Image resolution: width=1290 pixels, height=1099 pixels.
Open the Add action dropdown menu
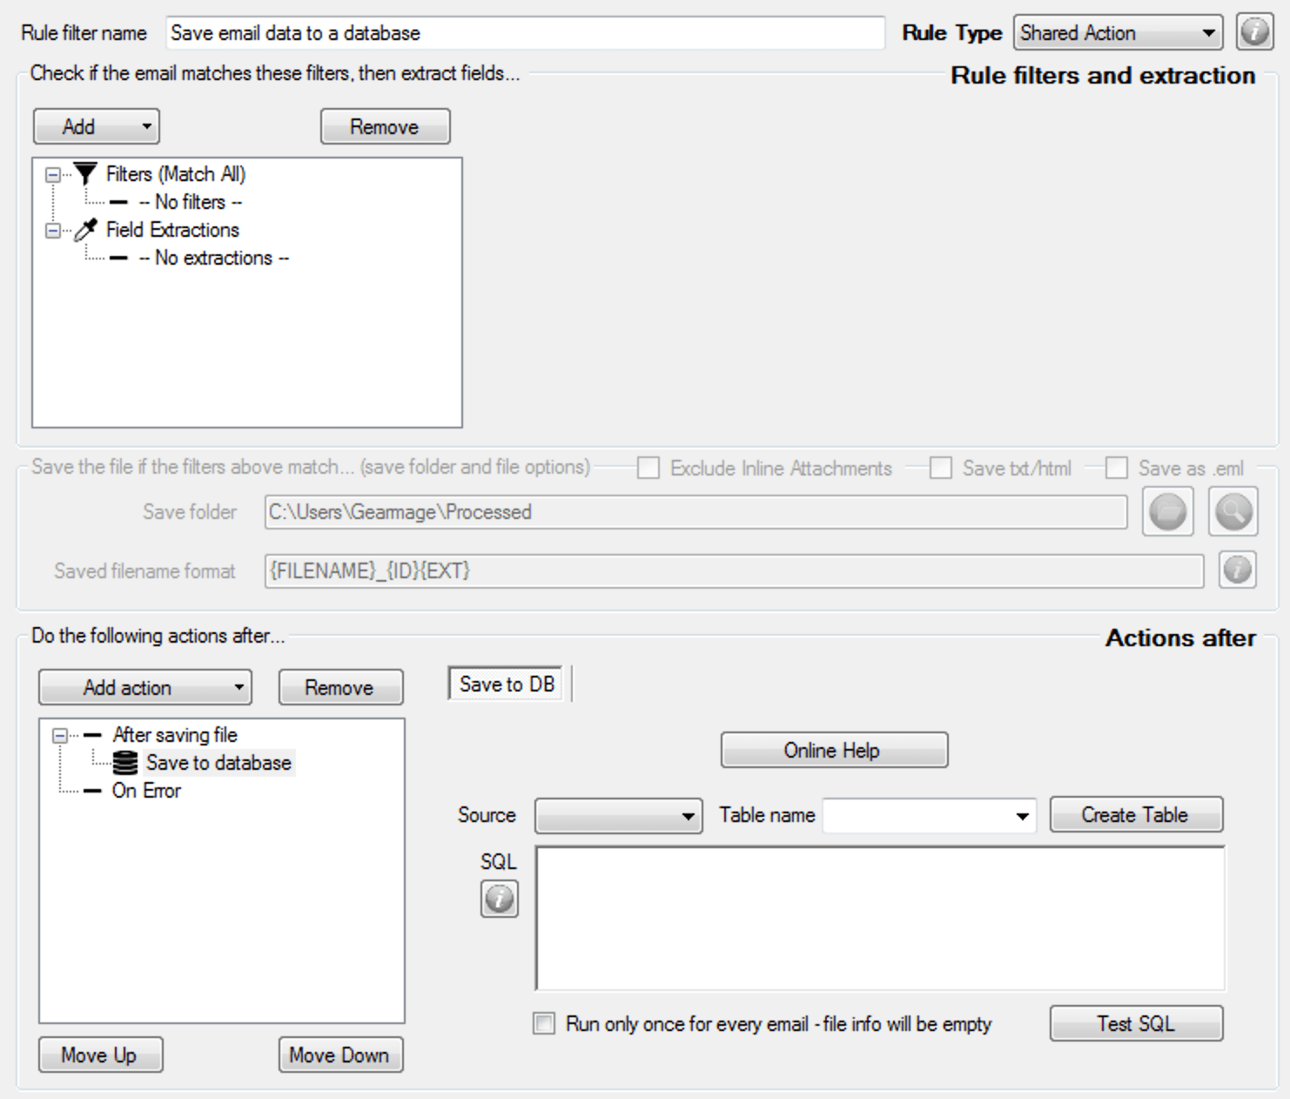point(145,687)
